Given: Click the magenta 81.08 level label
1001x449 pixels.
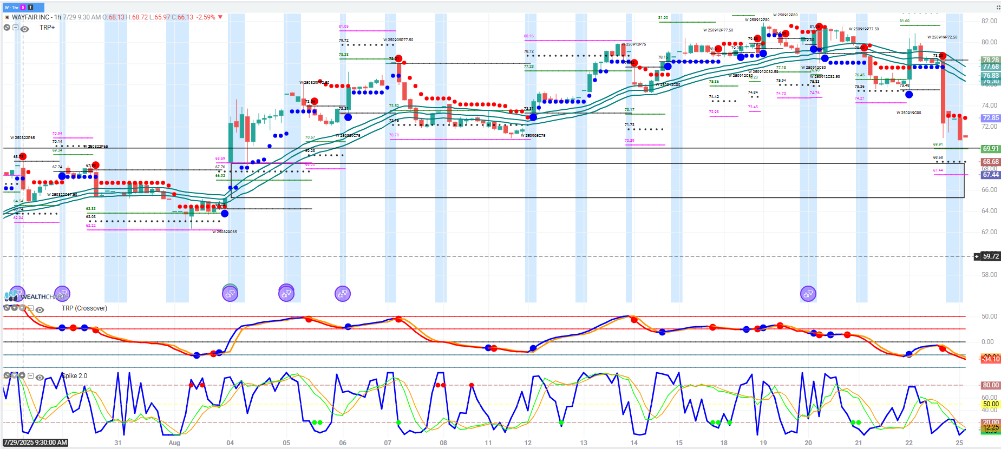Looking at the screenshot, I should (344, 27).
